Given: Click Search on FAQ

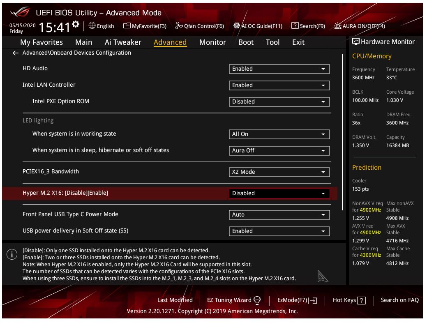Looking at the screenshot, I should click(x=399, y=300).
